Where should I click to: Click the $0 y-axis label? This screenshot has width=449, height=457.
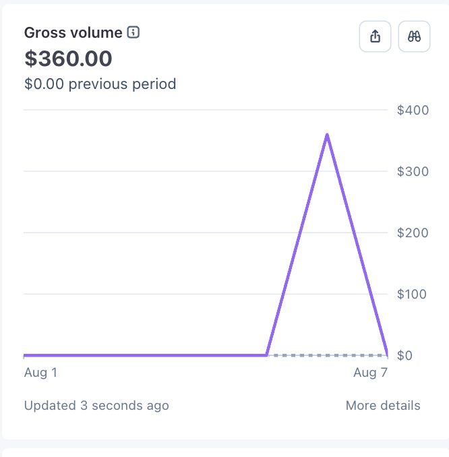(405, 356)
